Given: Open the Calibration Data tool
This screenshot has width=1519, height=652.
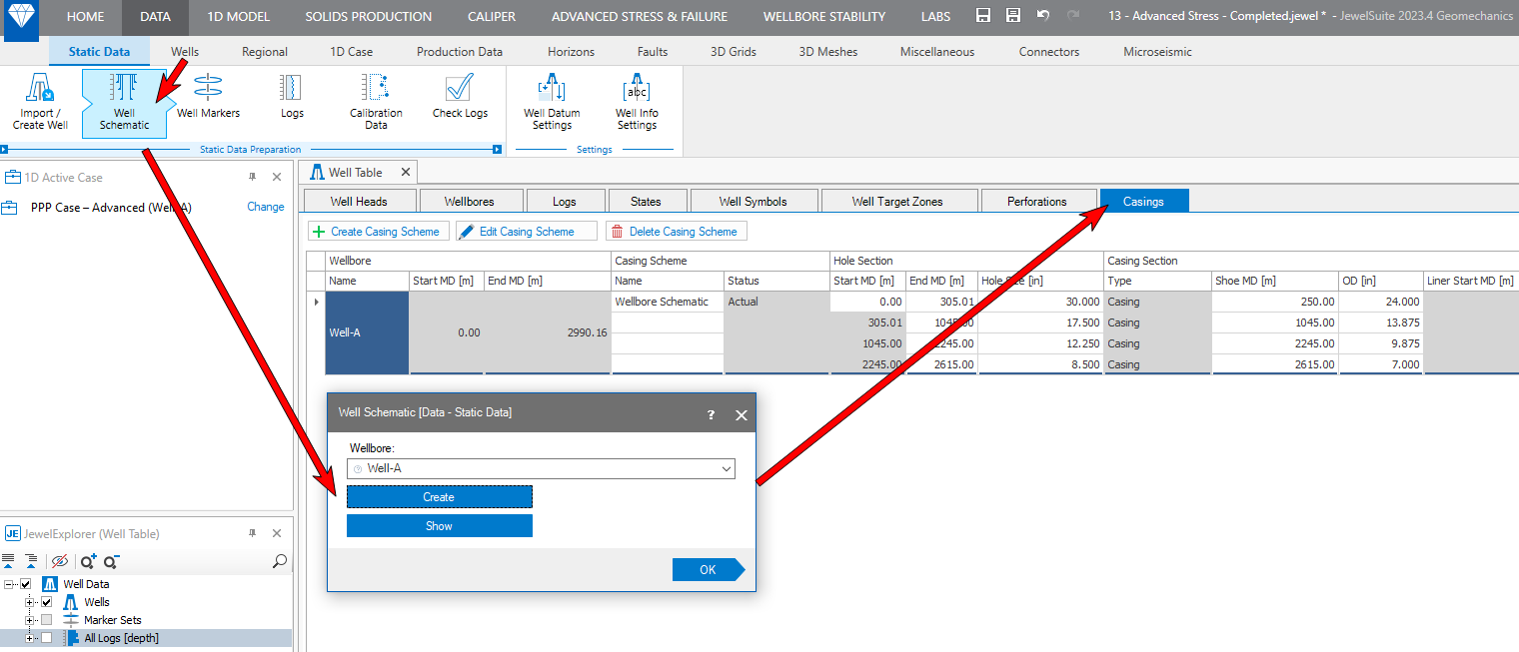Looking at the screenshot, I should (x=376, y=102).
